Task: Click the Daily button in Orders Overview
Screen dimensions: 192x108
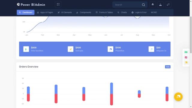Action: 168,67
